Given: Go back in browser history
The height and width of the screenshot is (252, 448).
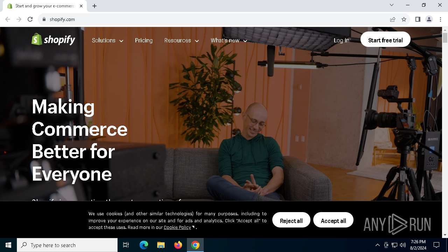Looking at the screenshot, I should [x=8, y=19].
